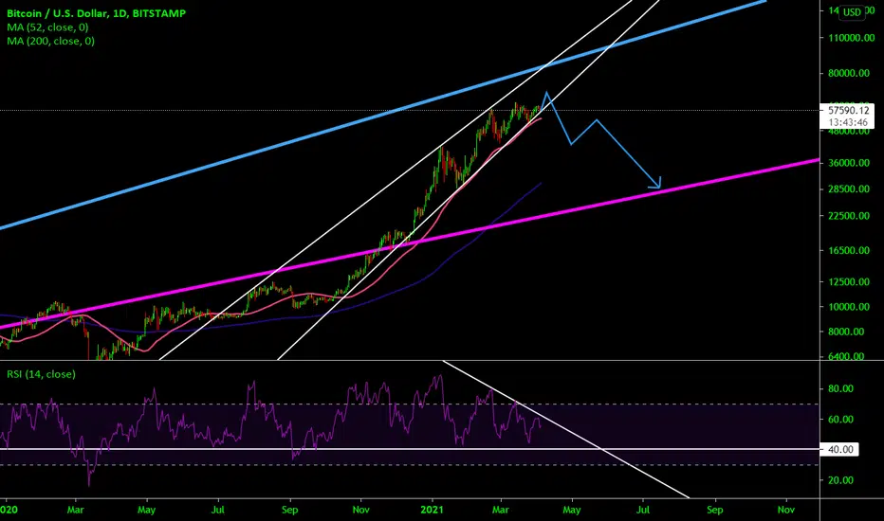This screenshot has width=884, height=521.
Task: Click the May label after 2021
Action: point(571,510)
